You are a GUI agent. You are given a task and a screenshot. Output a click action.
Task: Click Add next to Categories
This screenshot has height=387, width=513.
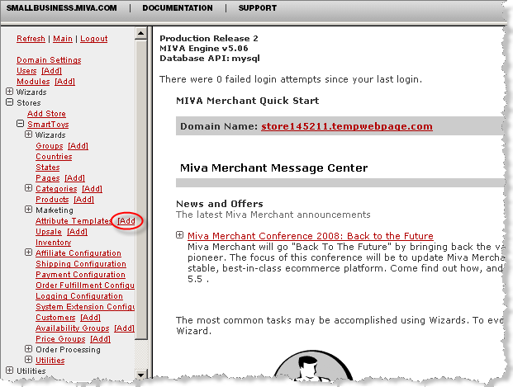(x=92, y=189)
